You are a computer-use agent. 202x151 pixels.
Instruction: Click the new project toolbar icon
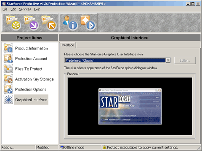[13, 23]
